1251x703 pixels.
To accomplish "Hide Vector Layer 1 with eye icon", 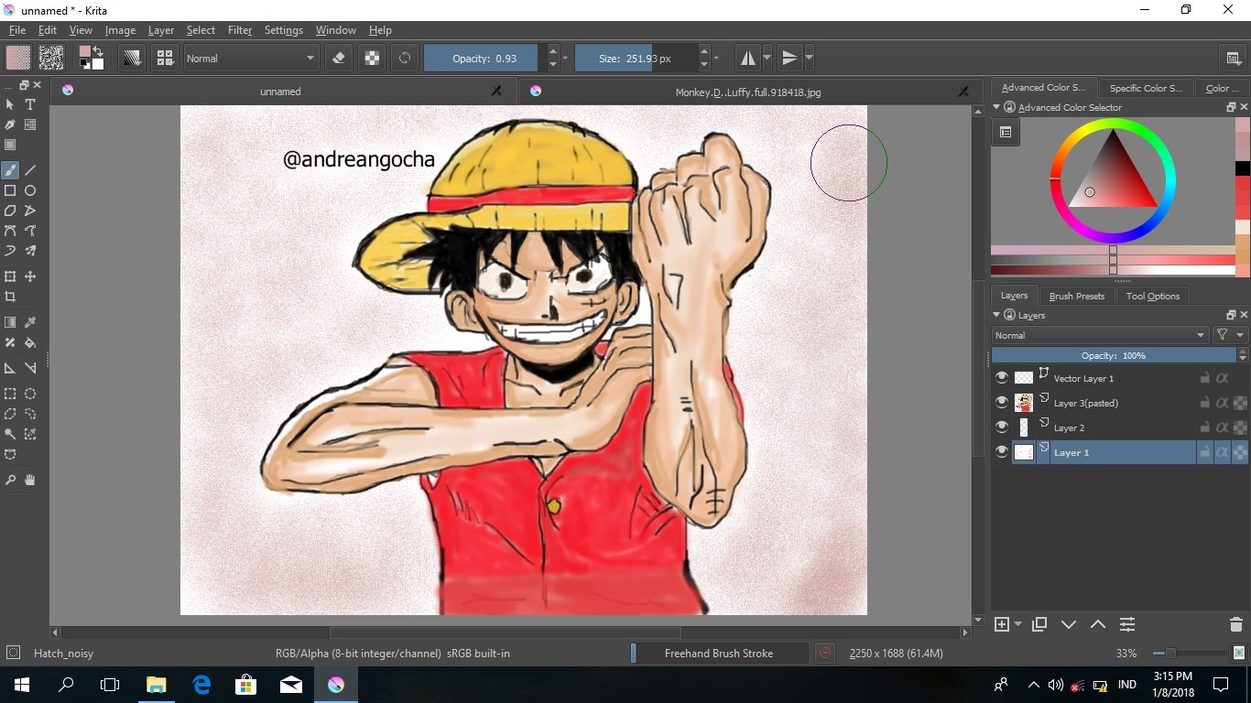I will pyautogui.click(x=1002, y=378).
